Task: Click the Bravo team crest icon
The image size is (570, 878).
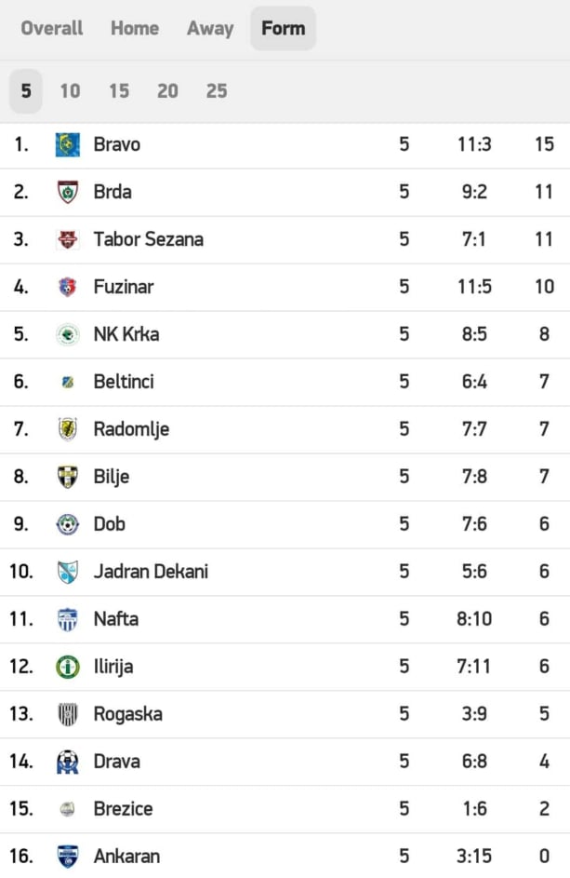Action: coord(68,145)
